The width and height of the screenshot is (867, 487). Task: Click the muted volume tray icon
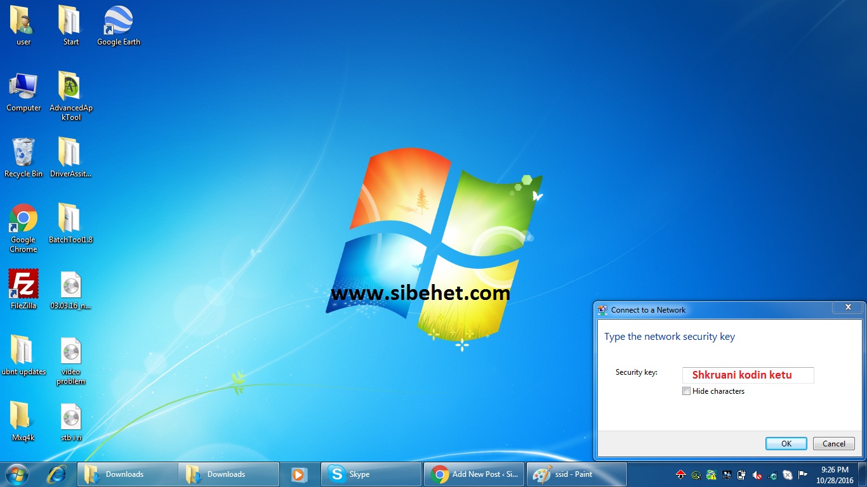pyautogui.click(x=757, y=474)
